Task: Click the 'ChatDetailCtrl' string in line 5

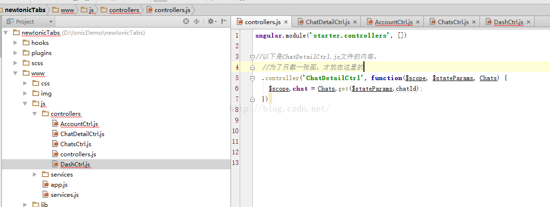Action: point(333,78)
